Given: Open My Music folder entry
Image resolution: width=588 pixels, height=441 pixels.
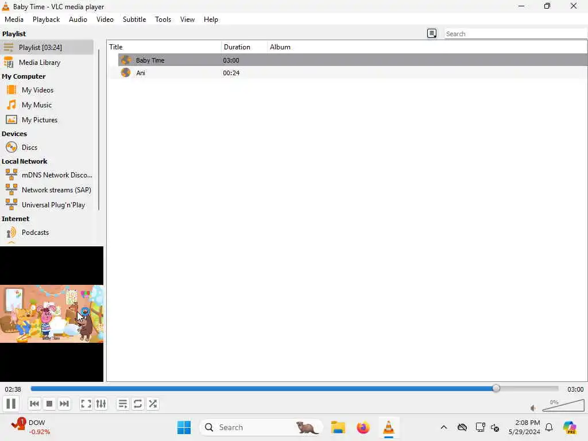Looking at the screenshot, I should 47,105.
